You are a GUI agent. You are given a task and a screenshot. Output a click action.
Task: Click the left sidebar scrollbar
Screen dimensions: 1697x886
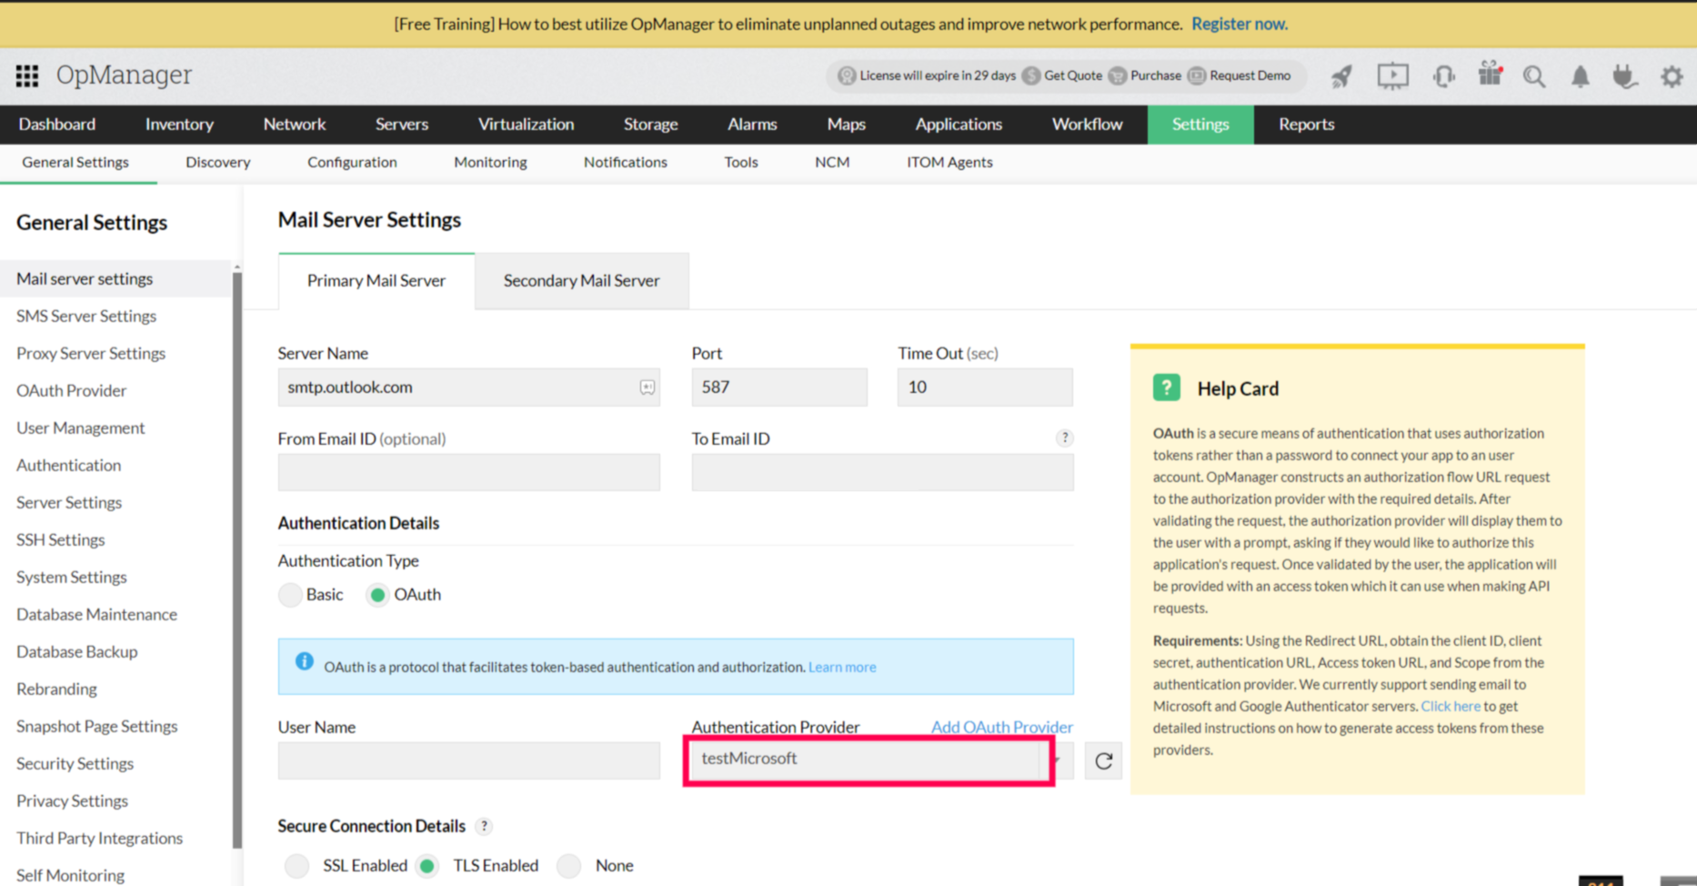tap(237, 559)
